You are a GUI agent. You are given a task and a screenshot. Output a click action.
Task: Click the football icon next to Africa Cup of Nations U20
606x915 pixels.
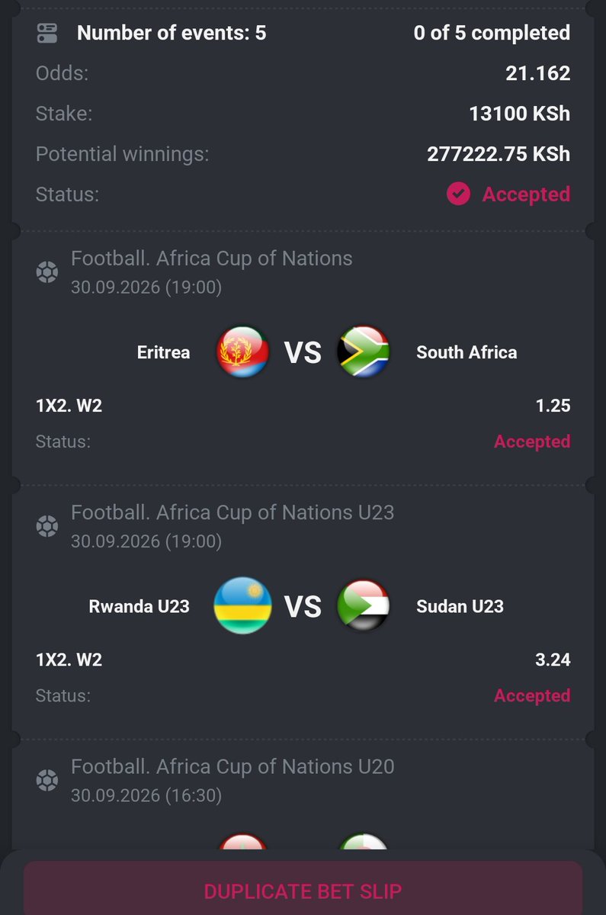[x=47, y=780]
